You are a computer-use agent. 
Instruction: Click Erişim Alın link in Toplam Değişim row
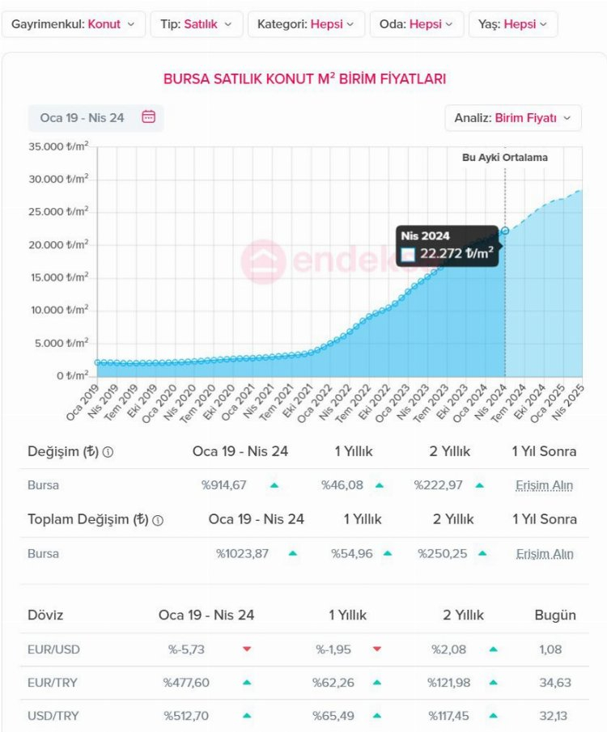click(x=545, y=554)
